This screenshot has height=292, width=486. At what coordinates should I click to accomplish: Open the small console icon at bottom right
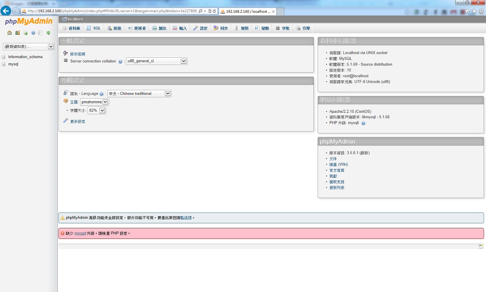click(481, 246)
